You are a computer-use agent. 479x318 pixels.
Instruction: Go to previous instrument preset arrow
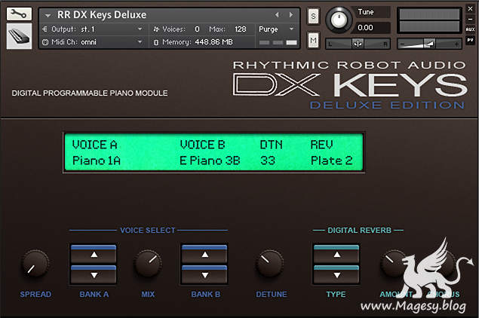pos(277,14)
